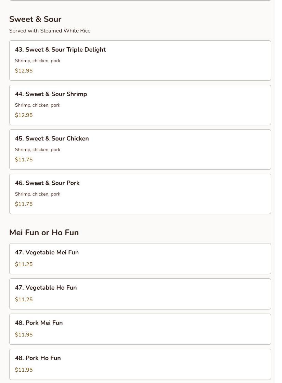Click the Served with Steamed White Rice note
Image resolution: width=282 pixels, height=383 pixels.
[x=50, y=31]
